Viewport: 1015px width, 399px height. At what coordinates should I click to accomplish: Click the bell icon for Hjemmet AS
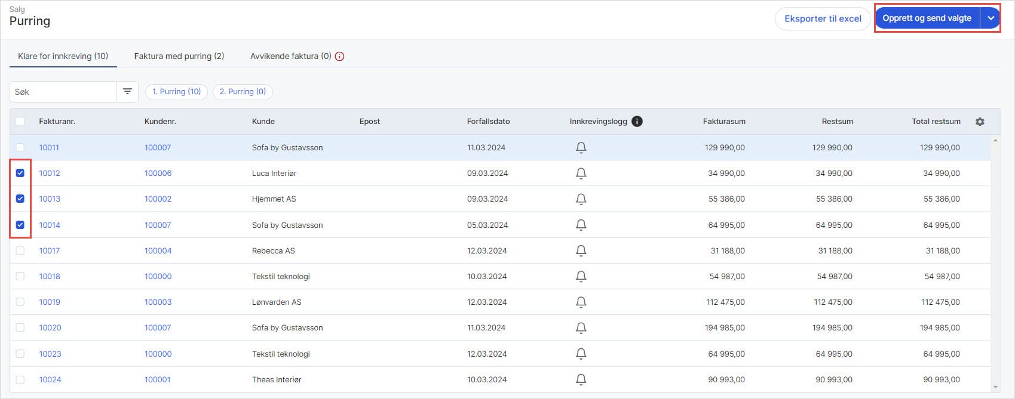click(581, 199)
